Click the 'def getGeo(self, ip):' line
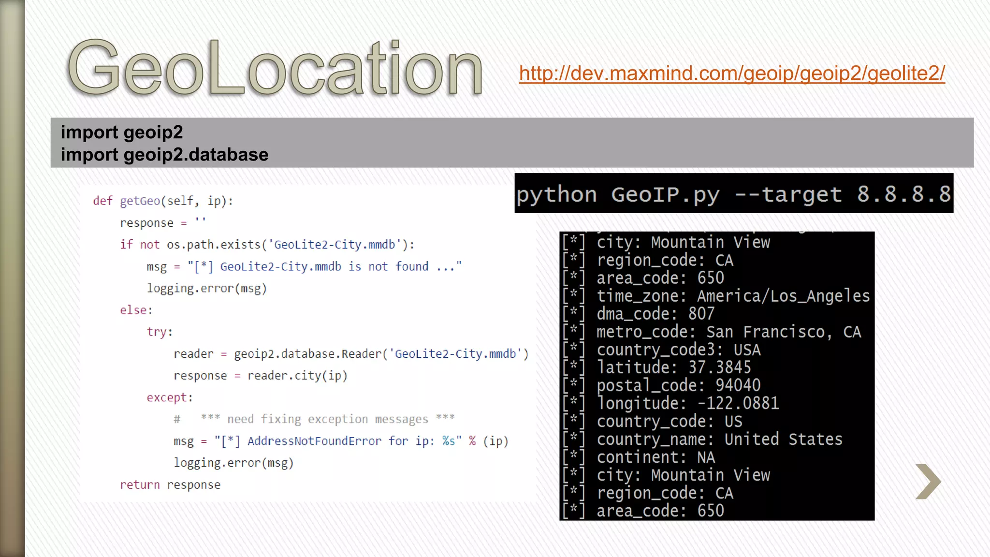The image size is (990, 557). (163, 201)
